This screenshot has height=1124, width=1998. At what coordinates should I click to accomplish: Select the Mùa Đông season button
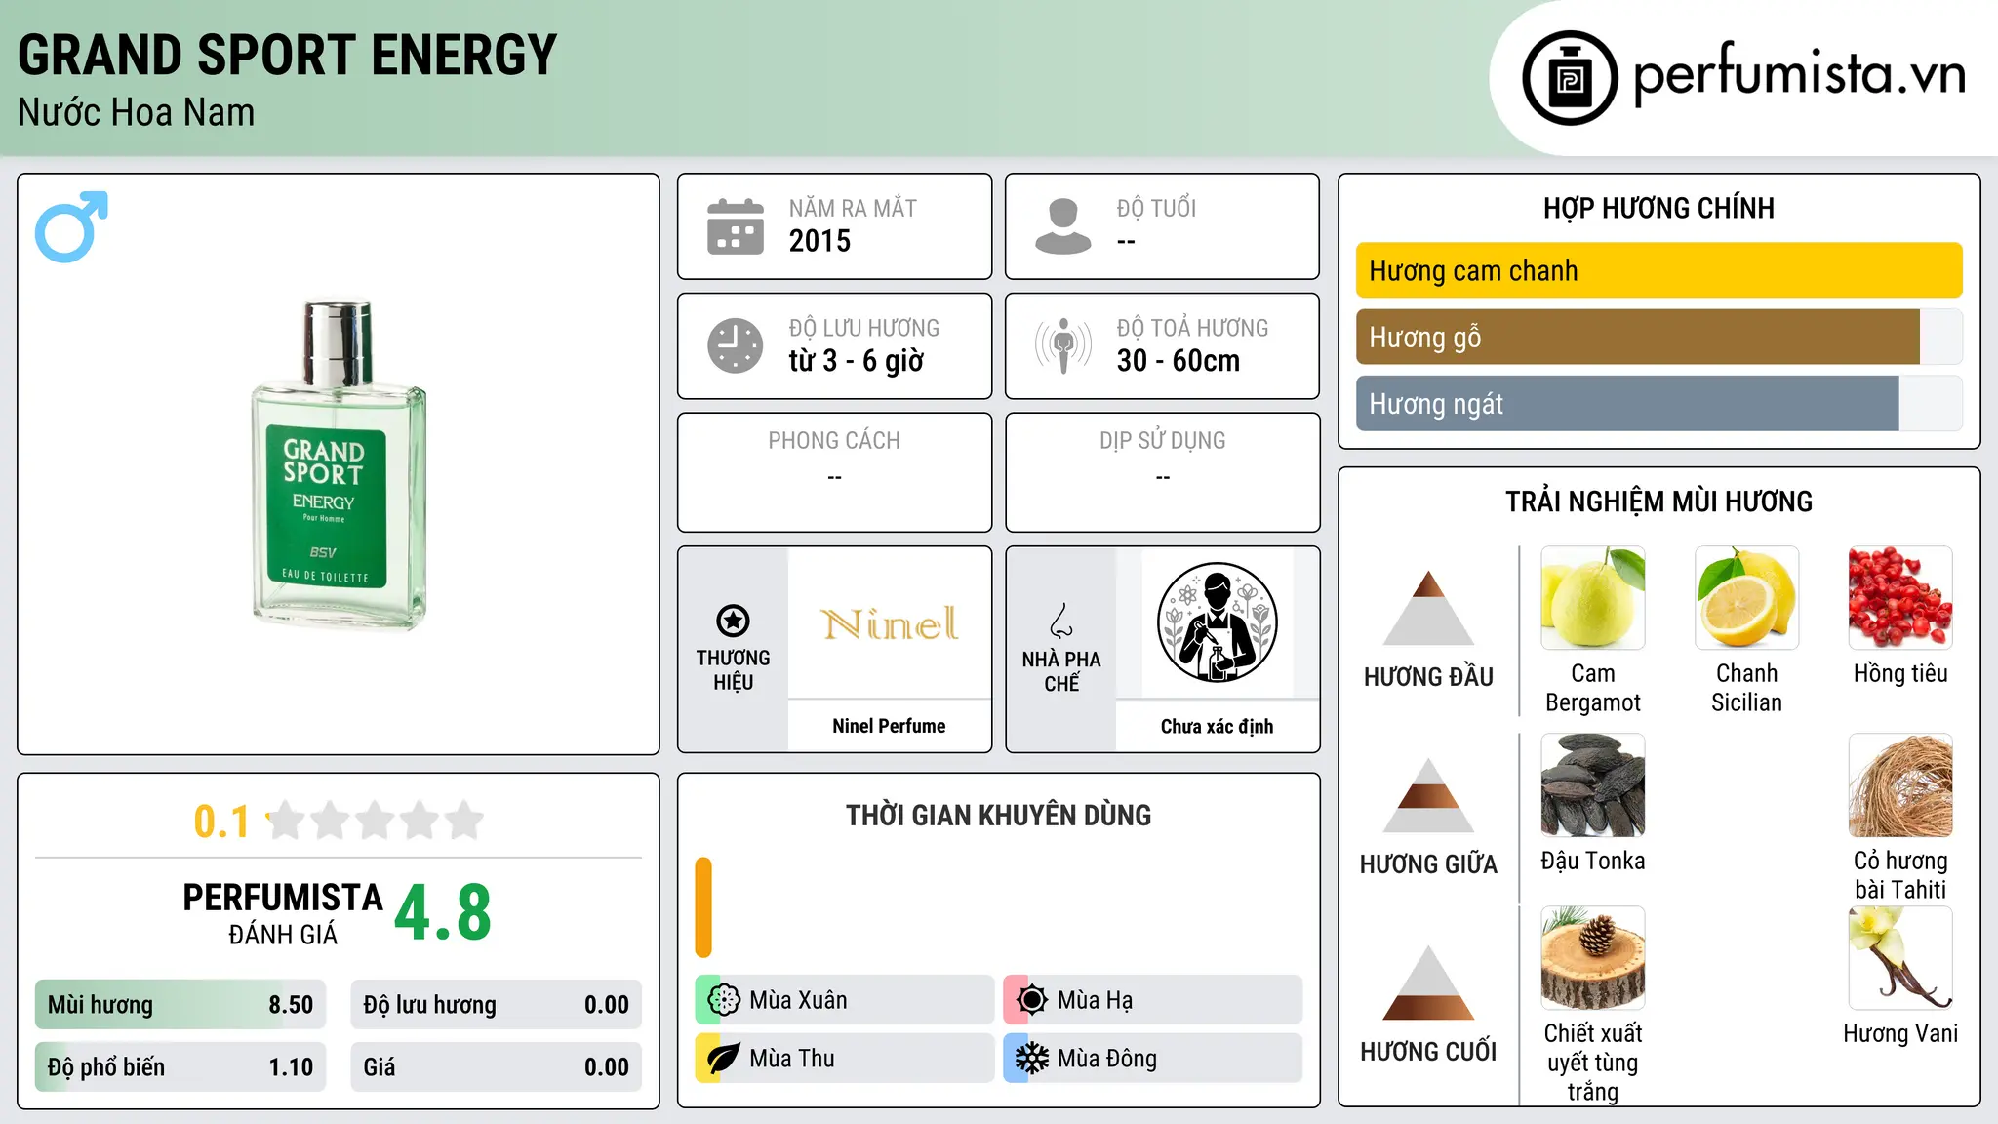coord(1152,1059)
